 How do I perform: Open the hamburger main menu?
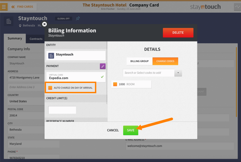coord(4,7)
